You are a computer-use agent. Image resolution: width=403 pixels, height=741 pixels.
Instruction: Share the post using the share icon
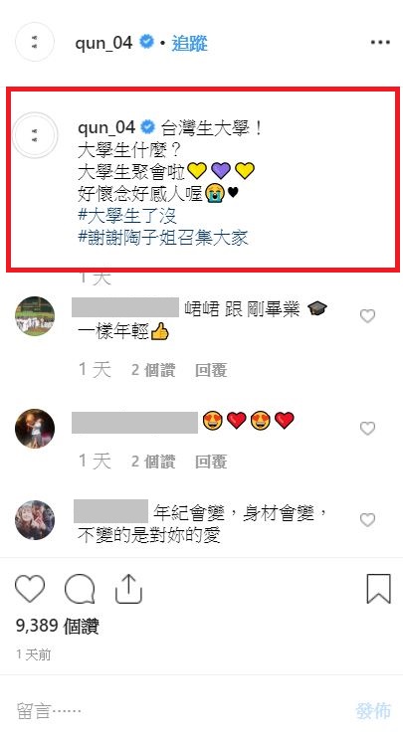tap(128, 589)
